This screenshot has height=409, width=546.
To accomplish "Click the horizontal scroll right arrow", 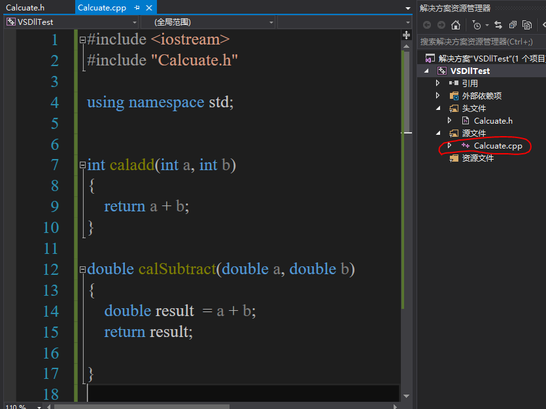I will (x=395, y=406).
